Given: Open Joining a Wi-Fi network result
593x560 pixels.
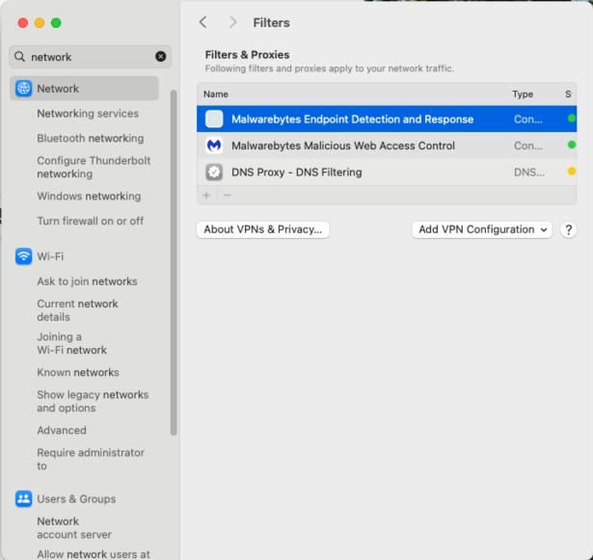Looking at the screenshot, I should tap(72, 343).
